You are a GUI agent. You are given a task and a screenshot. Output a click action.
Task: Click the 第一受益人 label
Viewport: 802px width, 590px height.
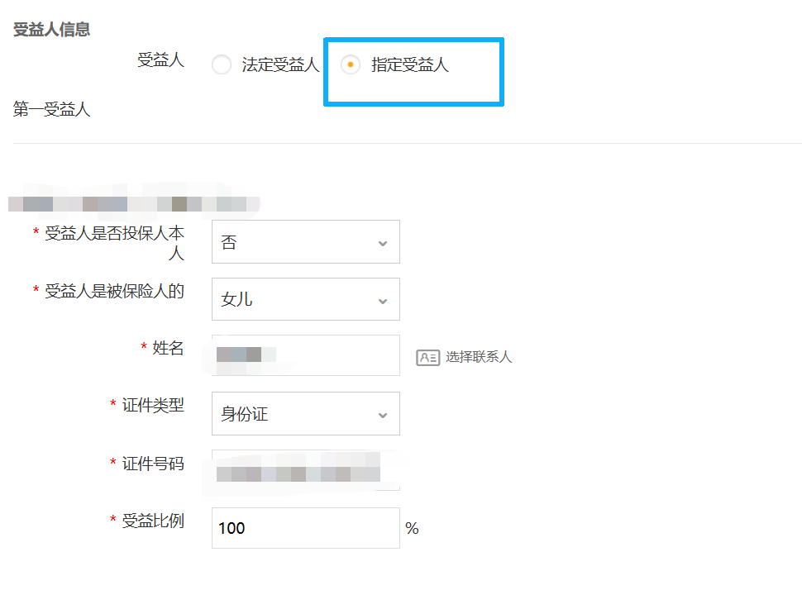coord(51,107)
